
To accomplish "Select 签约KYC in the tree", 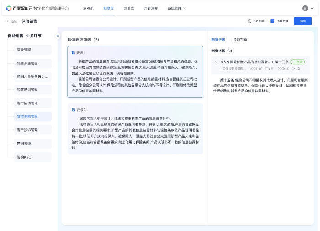I will point(33,157).
